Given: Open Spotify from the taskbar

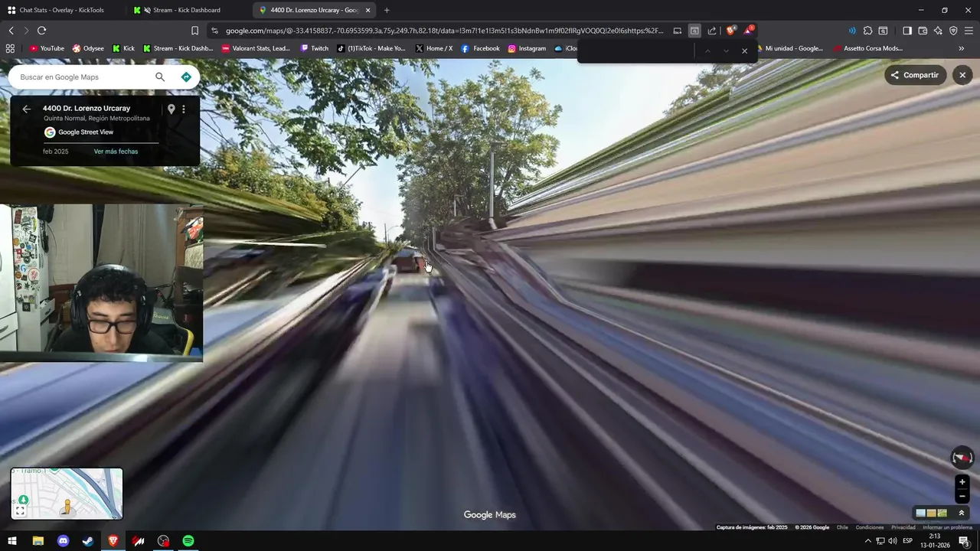Looking at the screenshot, I should pos(188,541).
